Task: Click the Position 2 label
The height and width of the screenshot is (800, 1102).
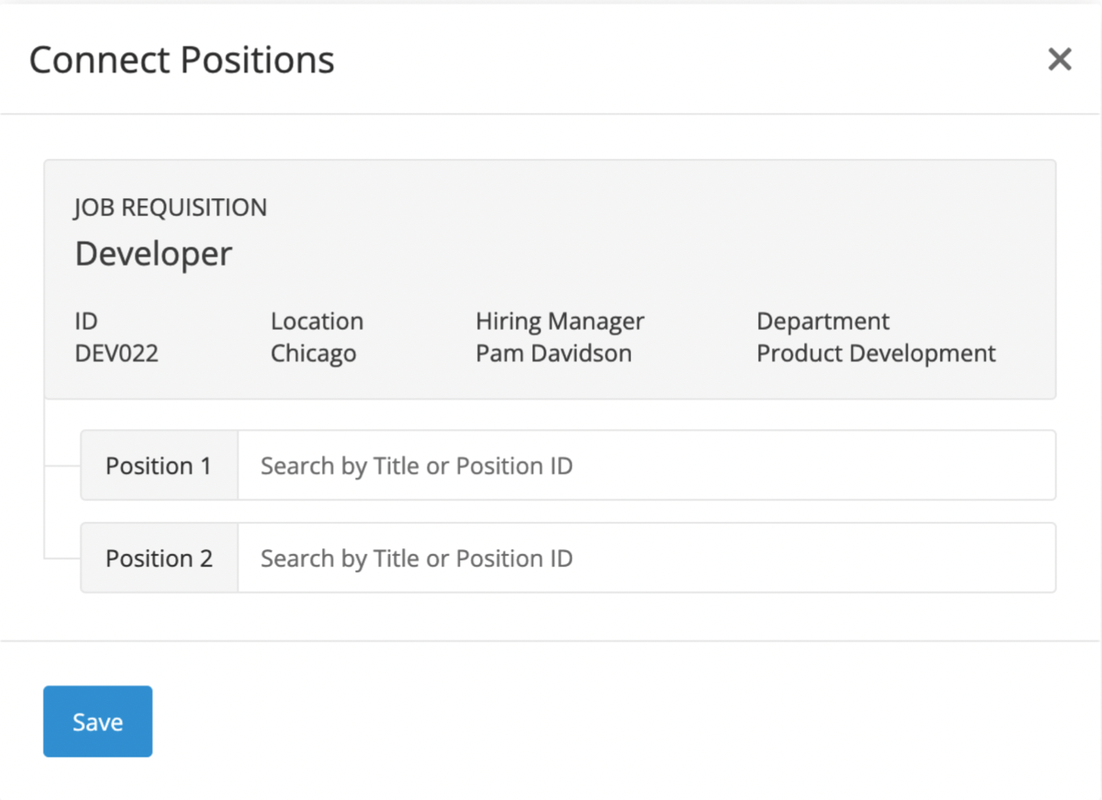Action: [158, 557]
